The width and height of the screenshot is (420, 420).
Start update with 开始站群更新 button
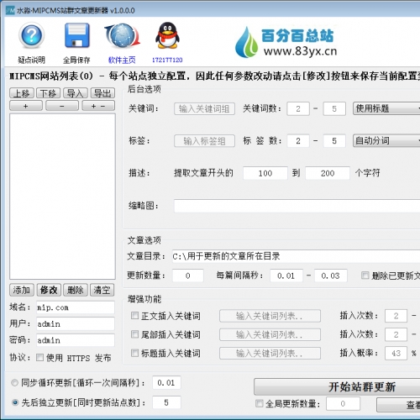337,386
